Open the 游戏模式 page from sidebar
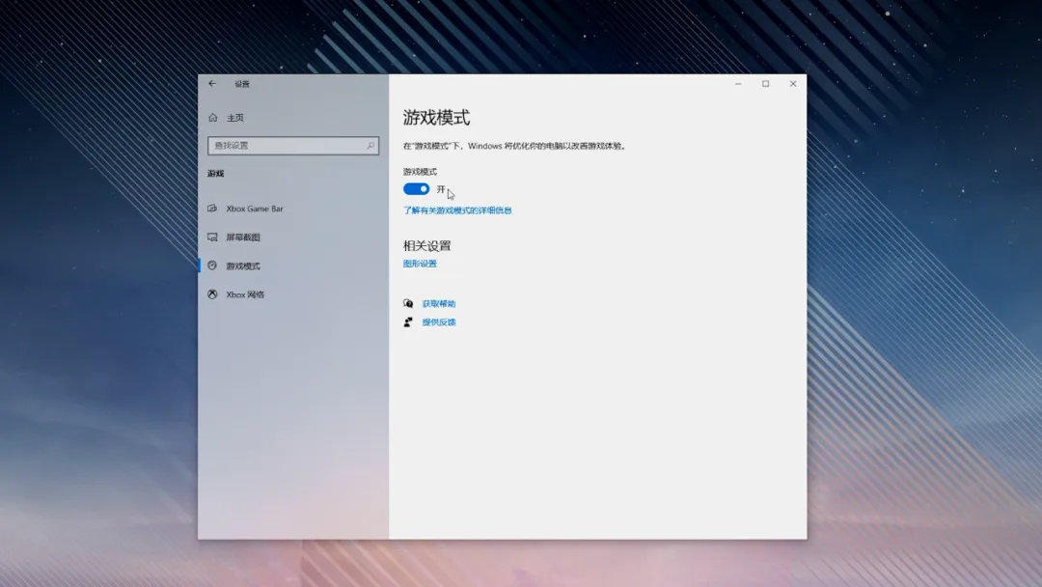This screenshot has width=1042, height=587. pos(246,266)
